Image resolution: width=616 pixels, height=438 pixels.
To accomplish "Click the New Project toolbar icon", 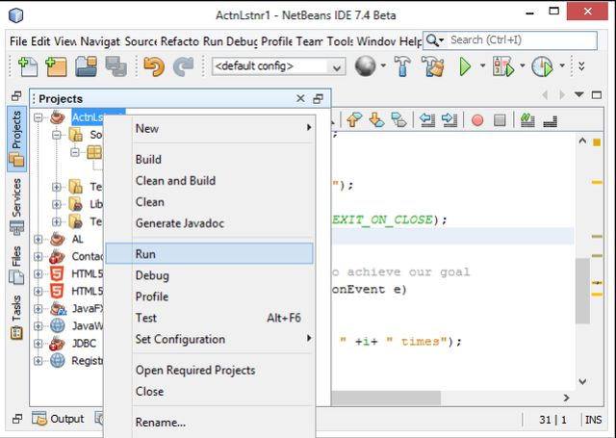I will 56,66.
